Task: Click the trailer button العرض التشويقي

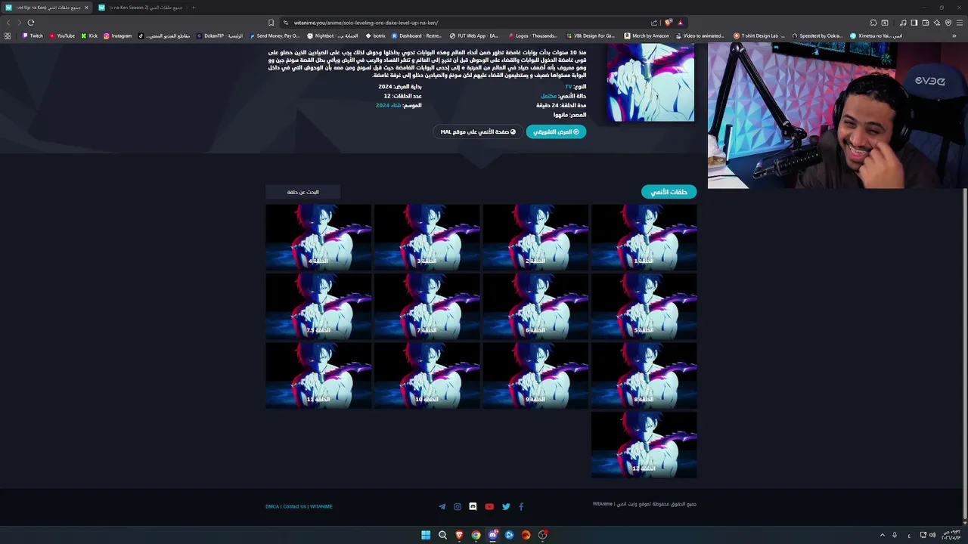Action: 556,131
